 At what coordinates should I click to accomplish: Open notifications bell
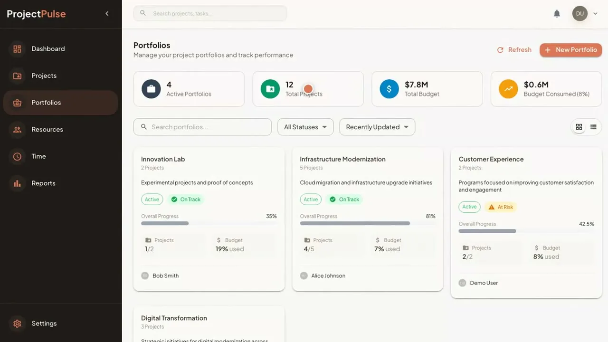(x=557, y=14)
